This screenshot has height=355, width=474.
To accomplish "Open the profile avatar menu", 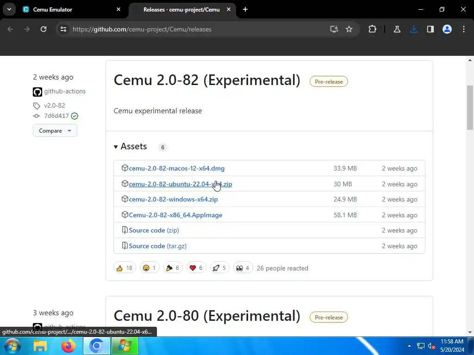I will point(447,29).
